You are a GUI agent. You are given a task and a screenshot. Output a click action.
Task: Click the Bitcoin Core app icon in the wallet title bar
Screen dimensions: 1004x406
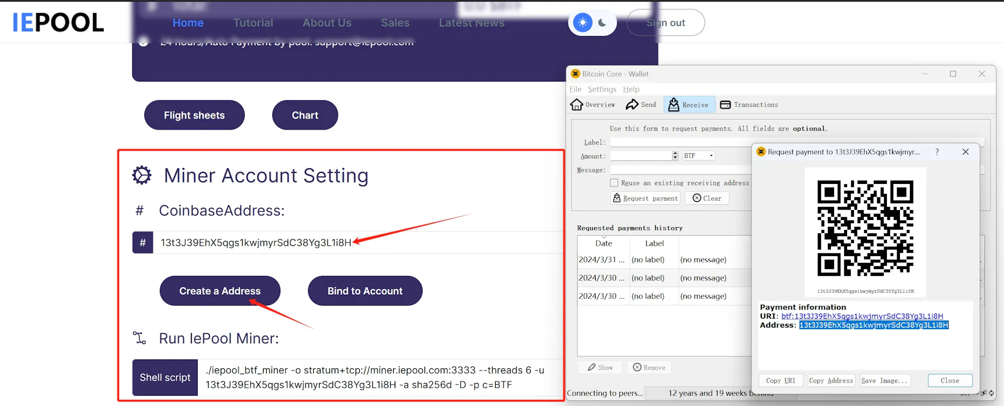click(x=575, y=74)
